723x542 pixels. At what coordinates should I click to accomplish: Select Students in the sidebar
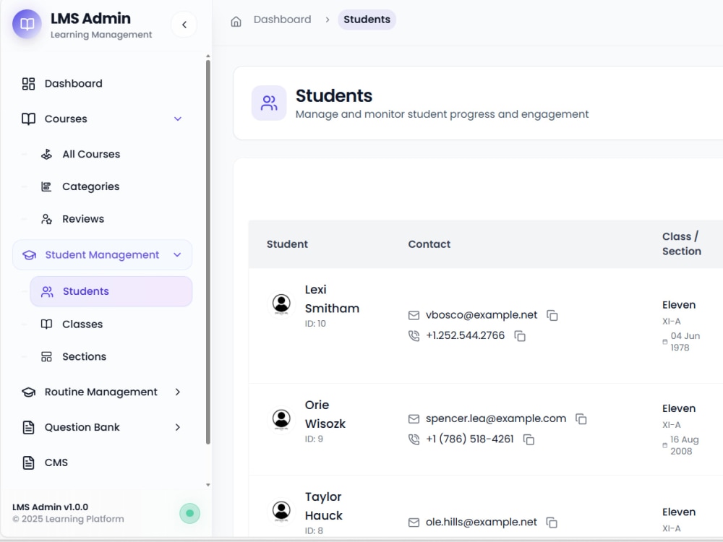111,291
